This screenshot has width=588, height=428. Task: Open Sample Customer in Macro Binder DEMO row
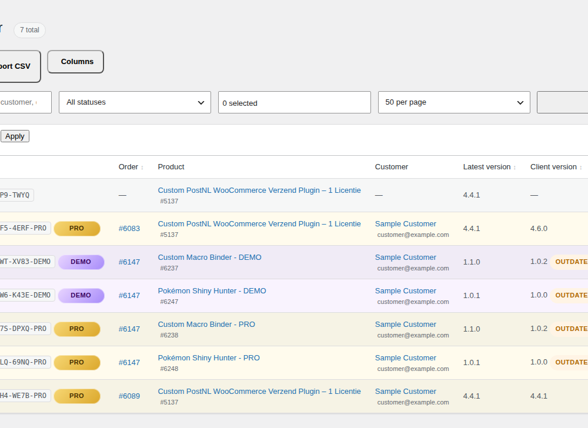(x=405, y=258)
